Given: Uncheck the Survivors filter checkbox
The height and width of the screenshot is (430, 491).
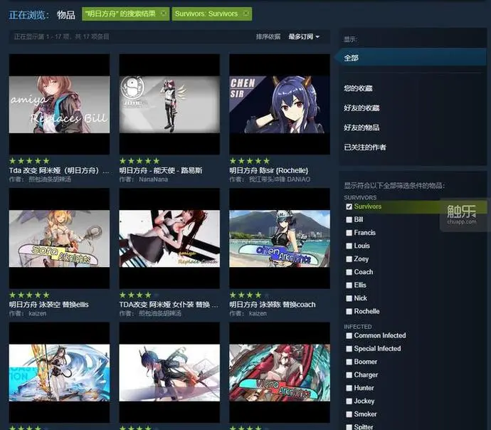Looking at the screenshot, I should [349, 206].
